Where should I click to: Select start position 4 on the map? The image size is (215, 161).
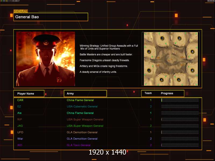162,80
